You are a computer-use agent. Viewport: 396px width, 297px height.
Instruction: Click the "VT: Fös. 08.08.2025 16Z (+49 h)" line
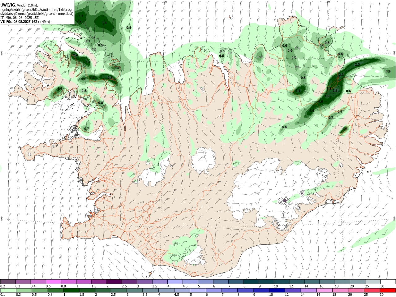pos(25,22)
